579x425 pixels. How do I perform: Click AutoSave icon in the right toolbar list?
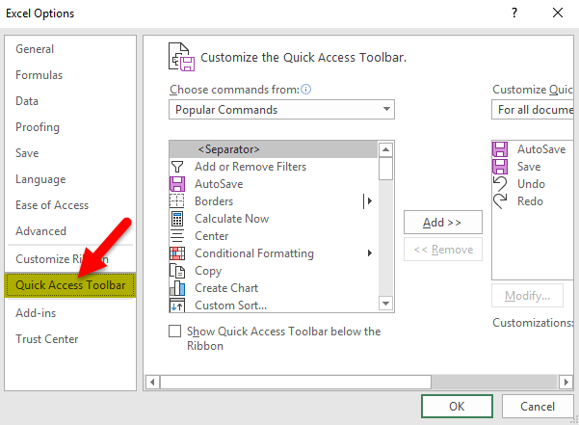tap(500, 149)
